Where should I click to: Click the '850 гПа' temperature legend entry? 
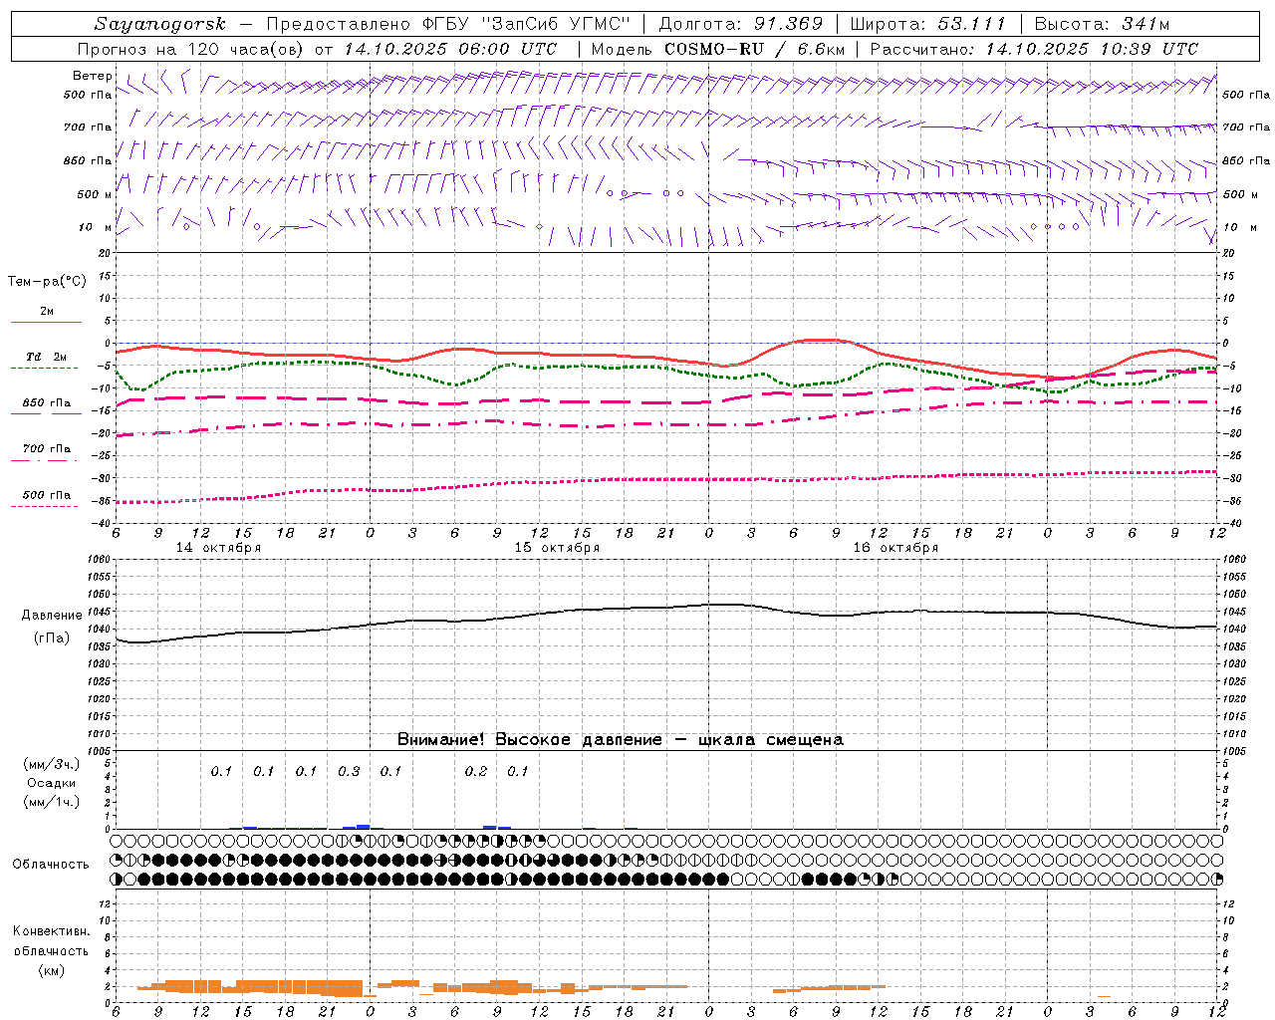point(47,403)
